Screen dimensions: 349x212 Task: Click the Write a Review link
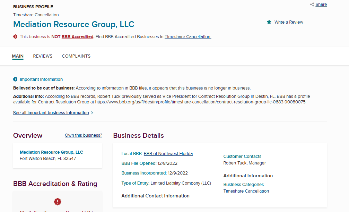point(289,22)
